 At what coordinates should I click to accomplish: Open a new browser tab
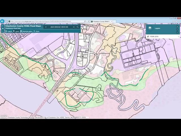click(x=115, y=22)
